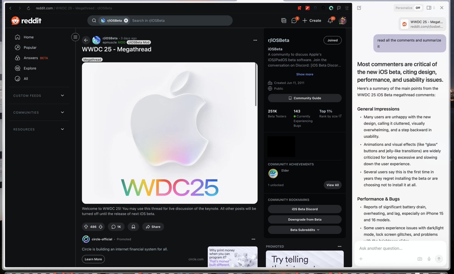The width and height of the screenshot is (454, 274).
Task: Open the post's three-dot options menu
Action: click(x=255, y=40)
